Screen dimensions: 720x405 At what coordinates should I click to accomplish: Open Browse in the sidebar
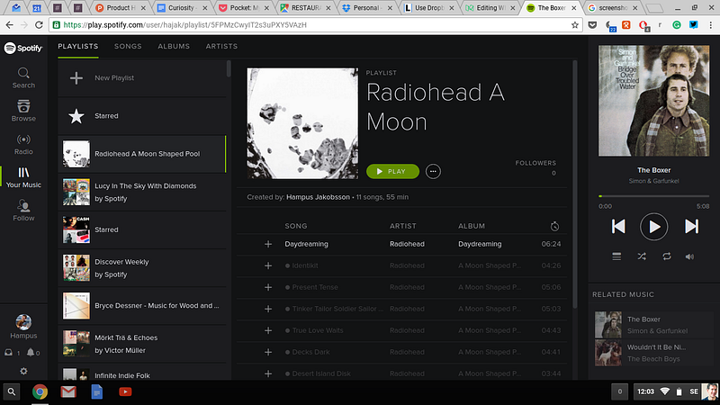tap(23, 111)
